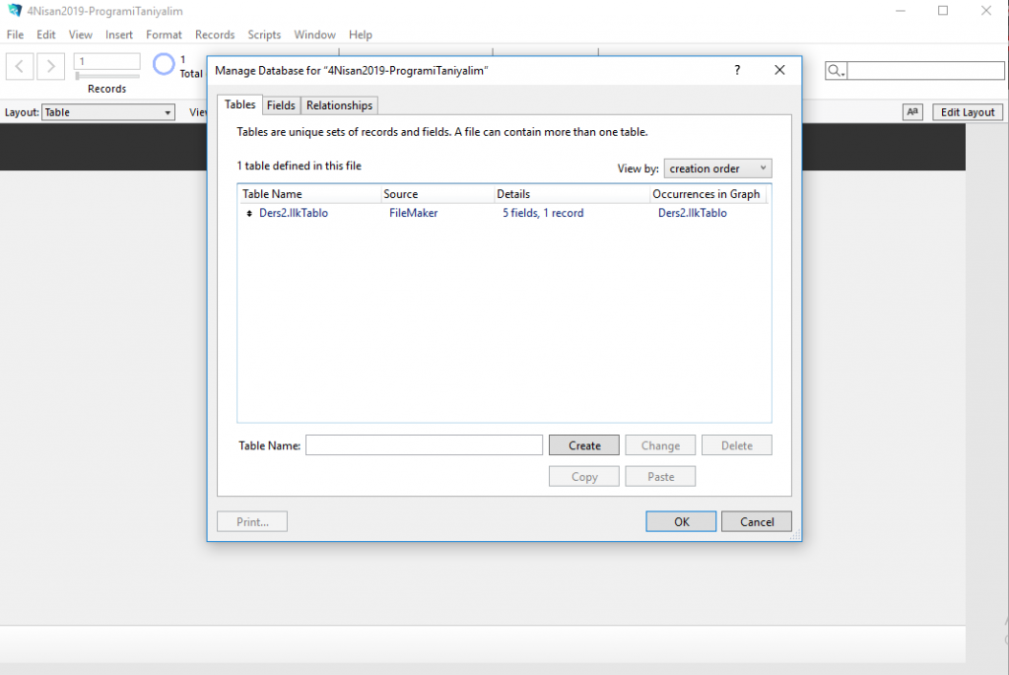Open the Scripts menu
Image resolution: width=1009 pixels, height=675 pixels.
[x=264, y=34]
